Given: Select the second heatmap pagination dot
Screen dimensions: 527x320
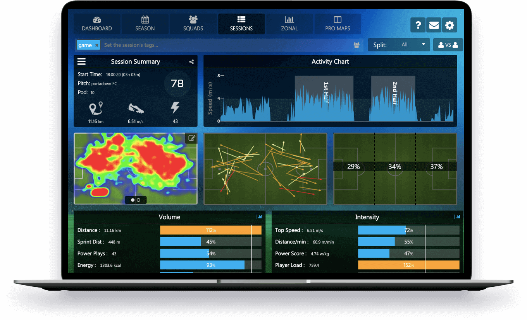Looking at the screenshot, I should click(x=139, y=200).
